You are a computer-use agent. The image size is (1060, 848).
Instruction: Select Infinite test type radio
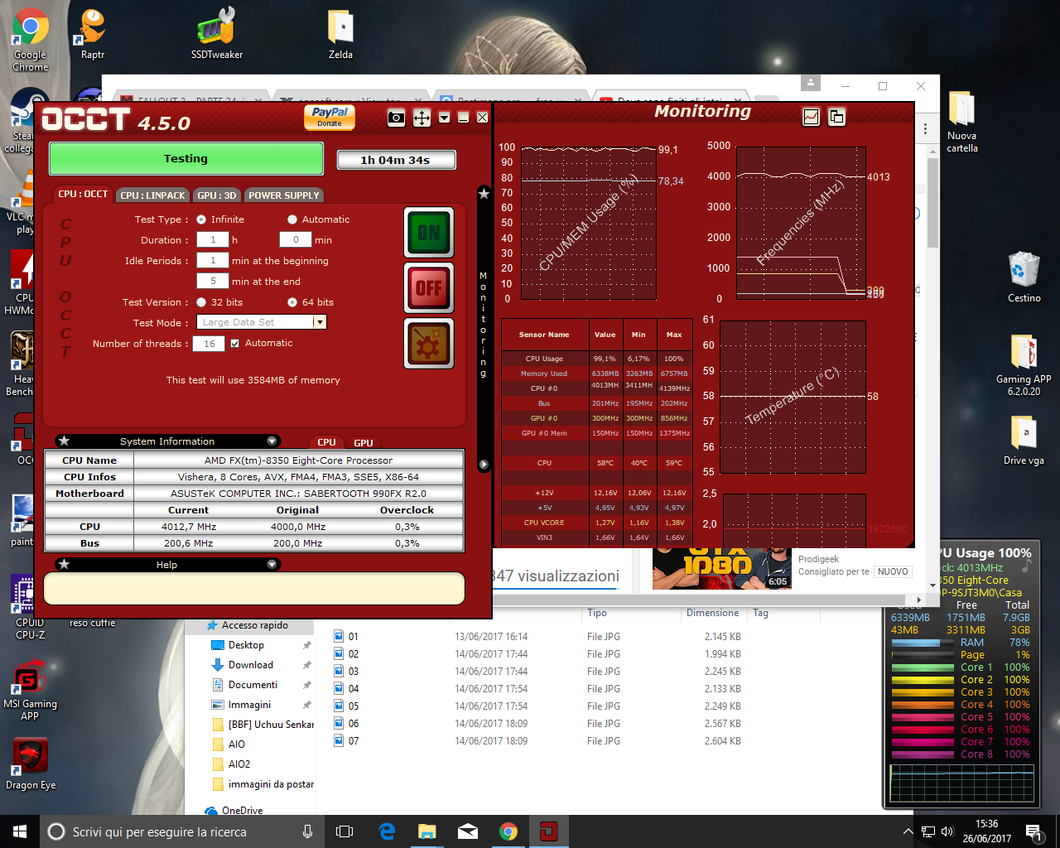201,219
